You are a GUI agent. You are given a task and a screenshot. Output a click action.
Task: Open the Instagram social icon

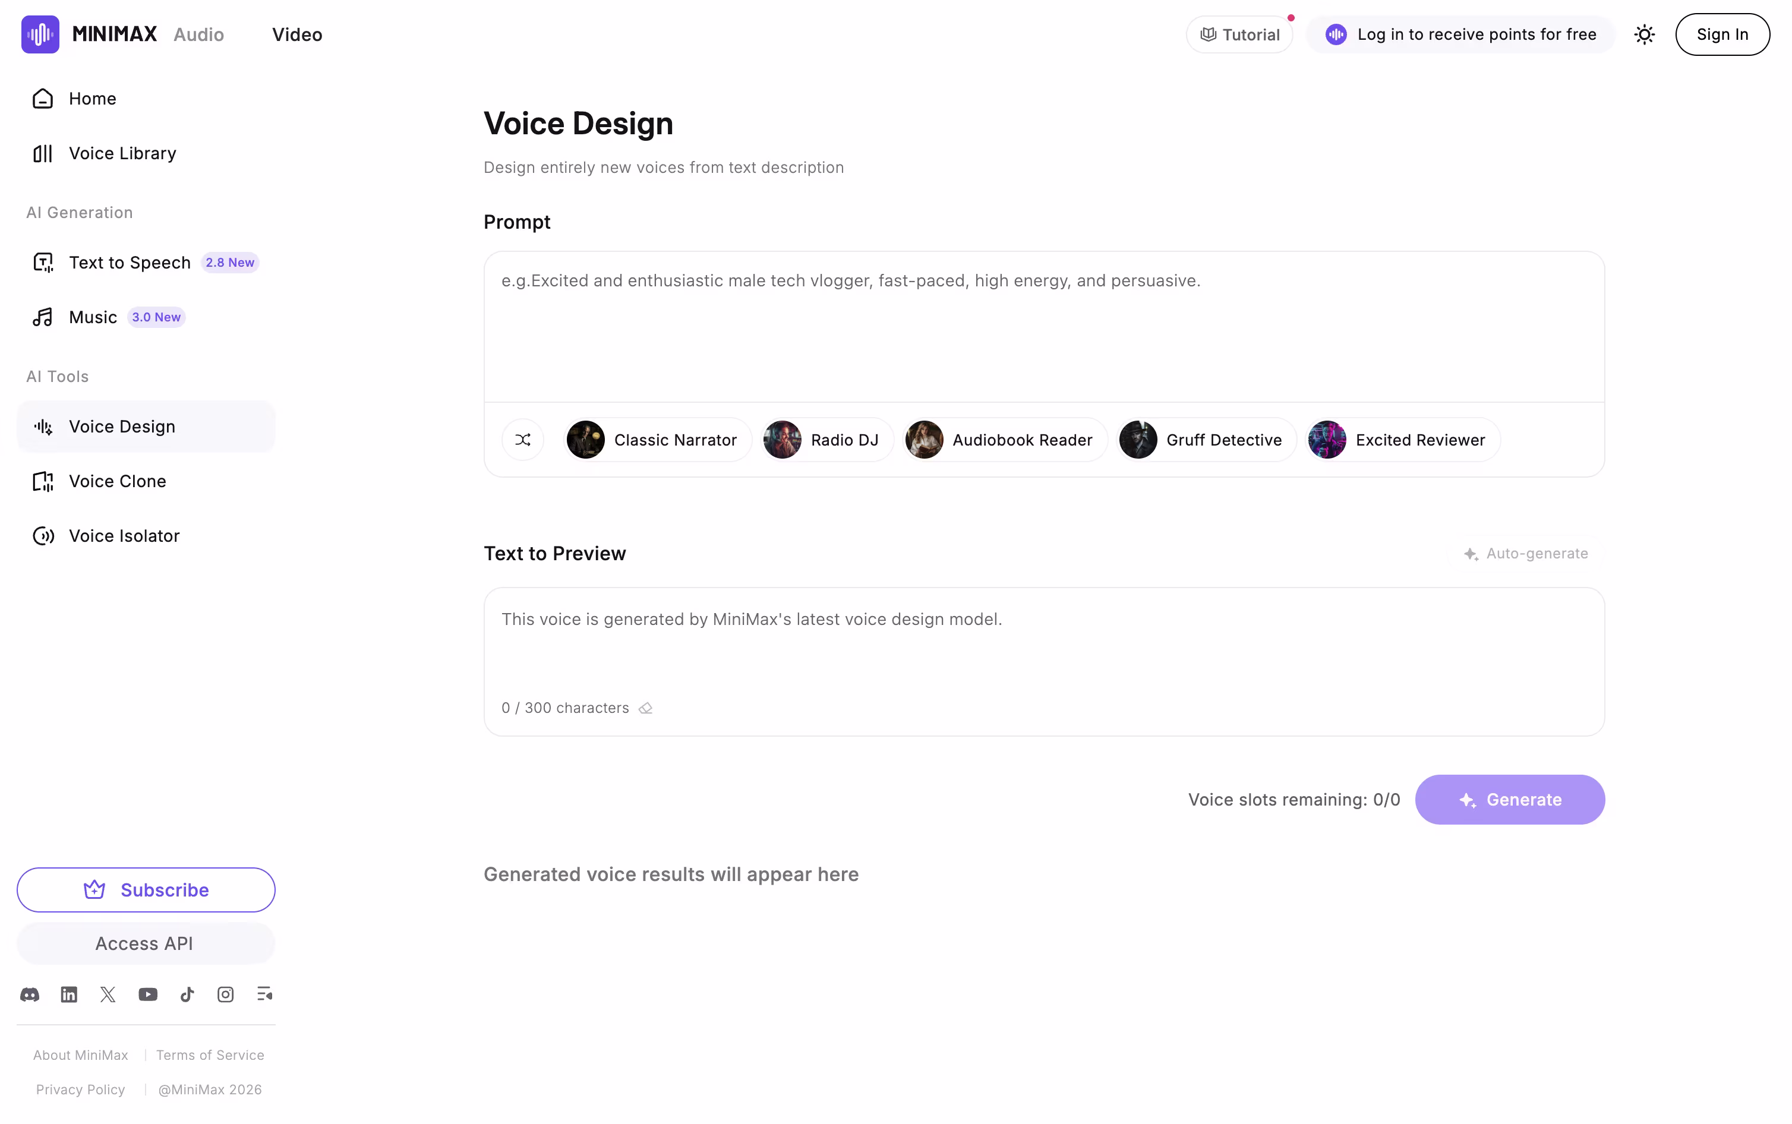coord(225,994)
